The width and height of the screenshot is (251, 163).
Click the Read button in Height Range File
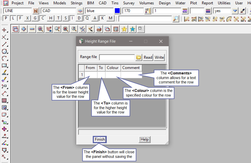coord(148,57)
